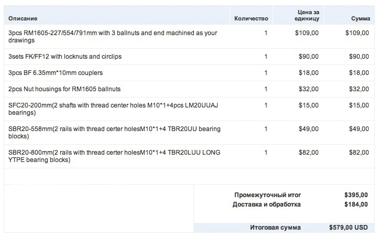Select the SBR20-558mm rails description

point(114,132)
